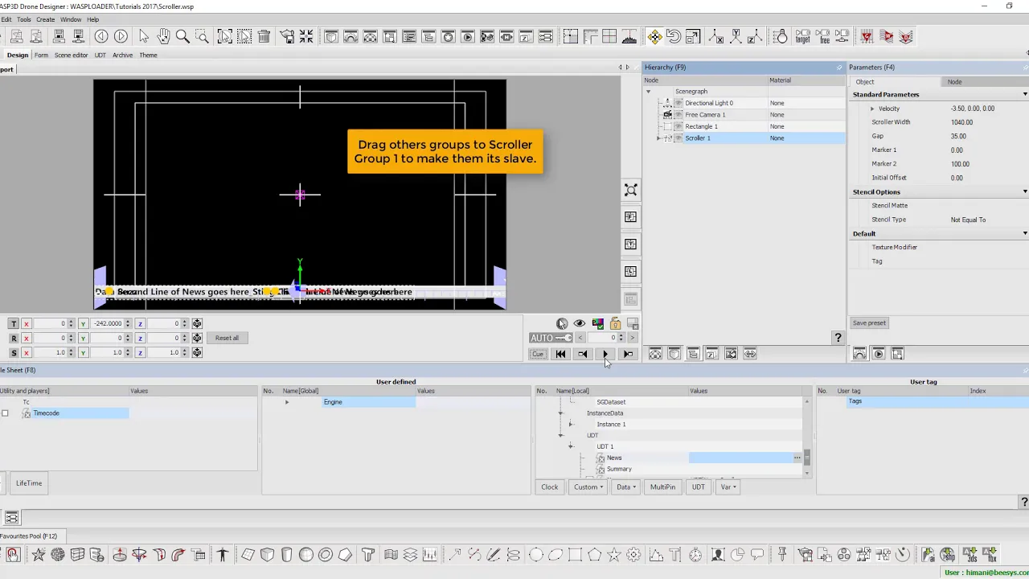Click the Save preset button
The image size is (1029, 579).
pos(869,323)
